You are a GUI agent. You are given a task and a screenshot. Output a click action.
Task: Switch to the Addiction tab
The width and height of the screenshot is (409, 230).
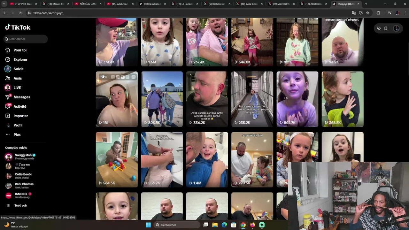tap(120, 4)
